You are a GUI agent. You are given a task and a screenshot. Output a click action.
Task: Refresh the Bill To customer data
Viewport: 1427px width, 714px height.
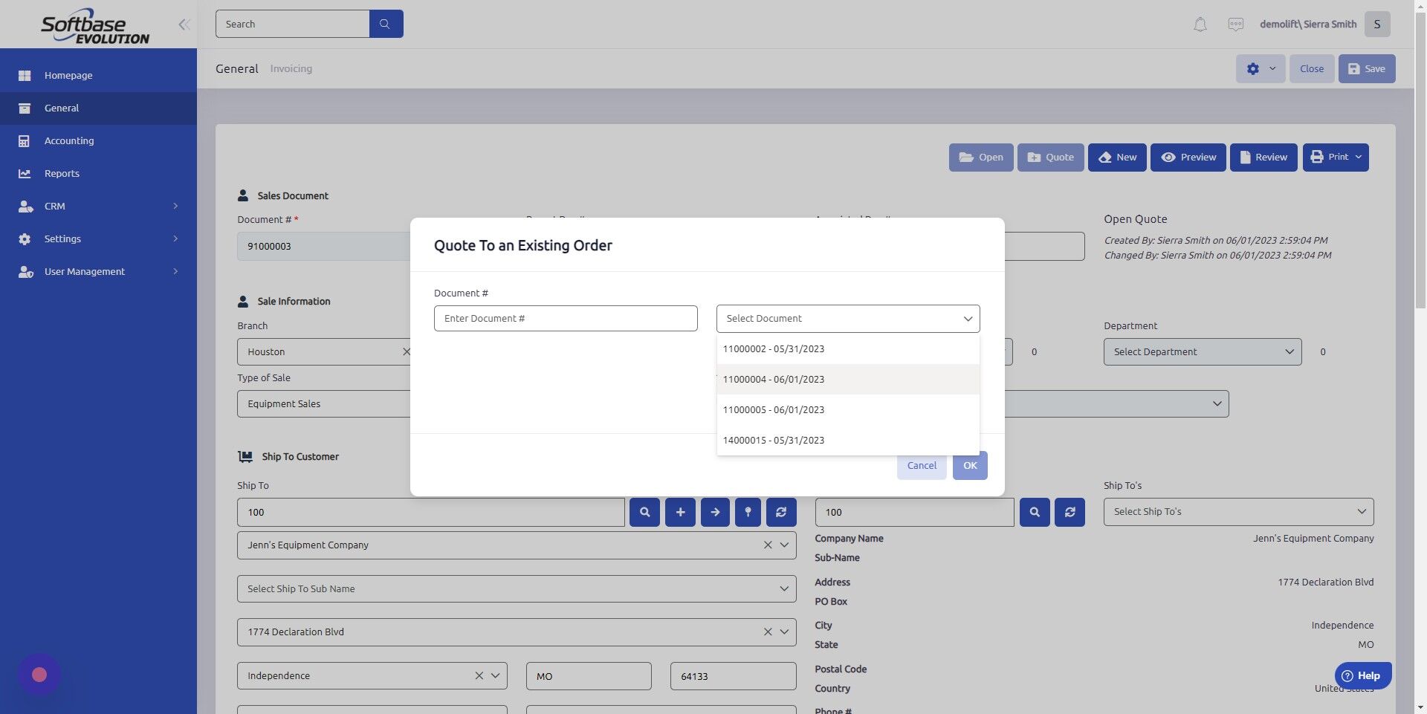coord(1070,512)
